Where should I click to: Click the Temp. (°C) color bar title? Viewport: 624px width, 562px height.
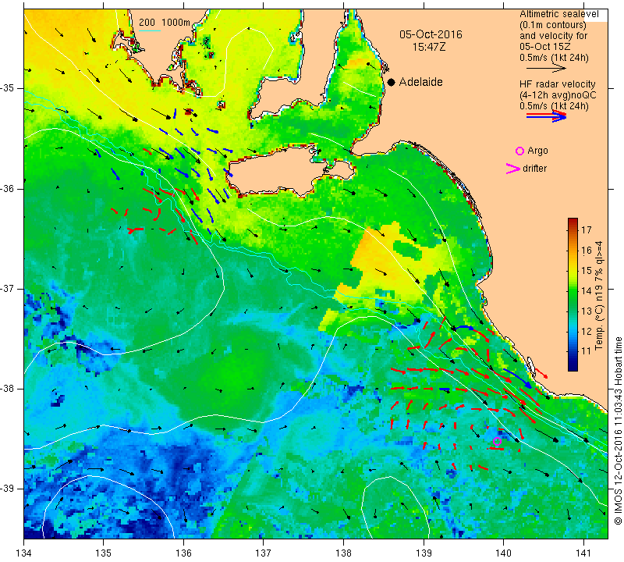click(x=599, y=296)
